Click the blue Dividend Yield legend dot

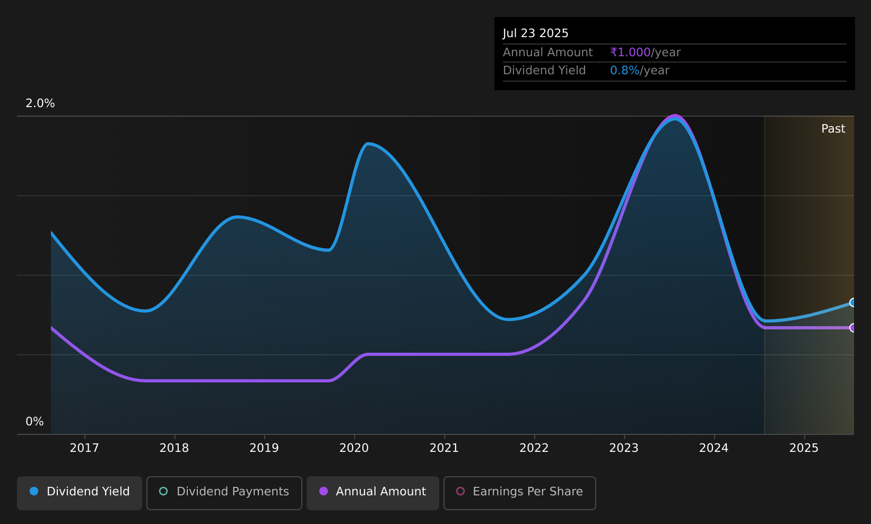34,491
